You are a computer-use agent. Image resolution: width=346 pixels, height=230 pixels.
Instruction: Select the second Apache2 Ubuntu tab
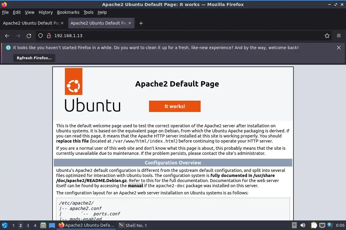click(x=99, y=23)
